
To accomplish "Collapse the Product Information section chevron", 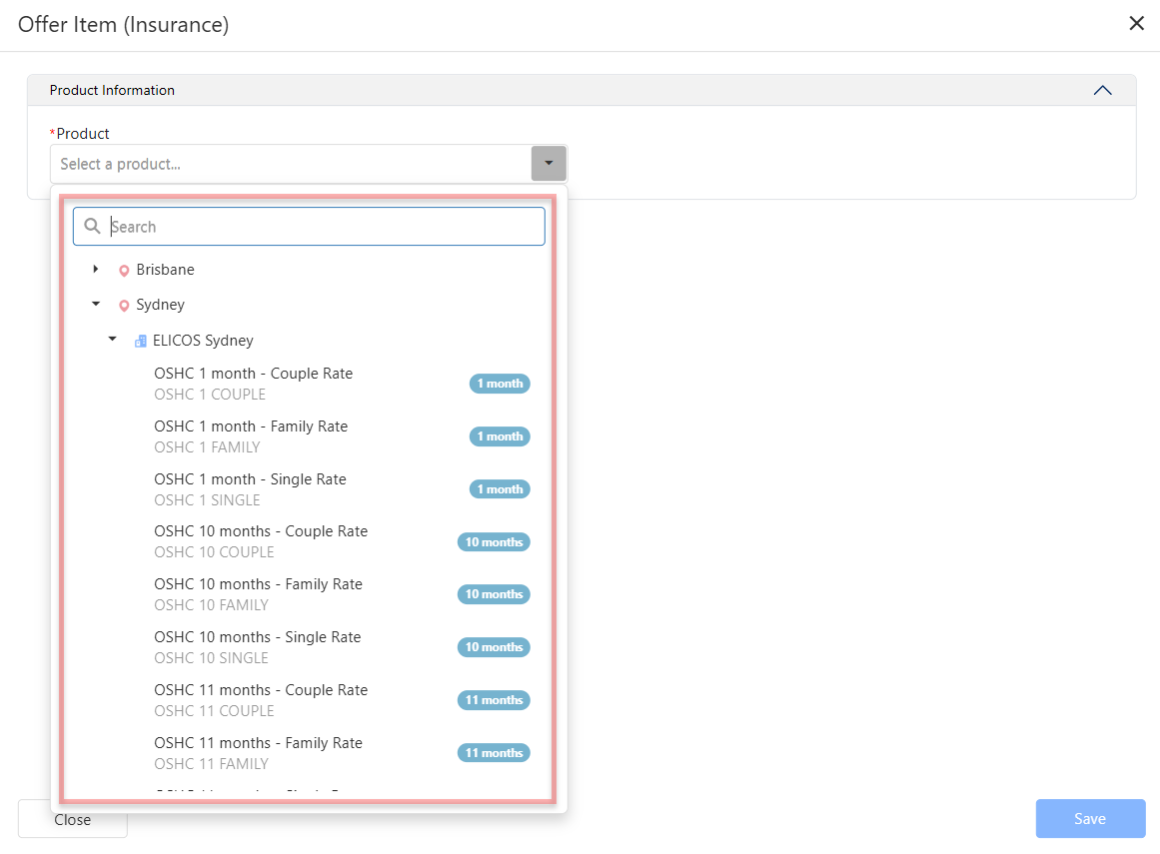I will (1102, 90).
